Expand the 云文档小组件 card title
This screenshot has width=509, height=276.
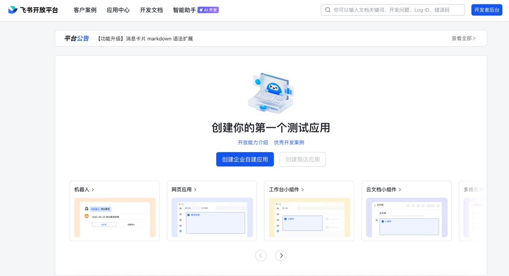tap(384, 189)
